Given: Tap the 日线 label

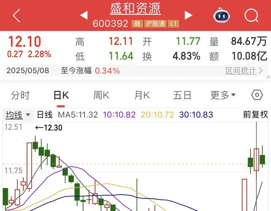Looking at the screenshot, I should tap(45, 115).
